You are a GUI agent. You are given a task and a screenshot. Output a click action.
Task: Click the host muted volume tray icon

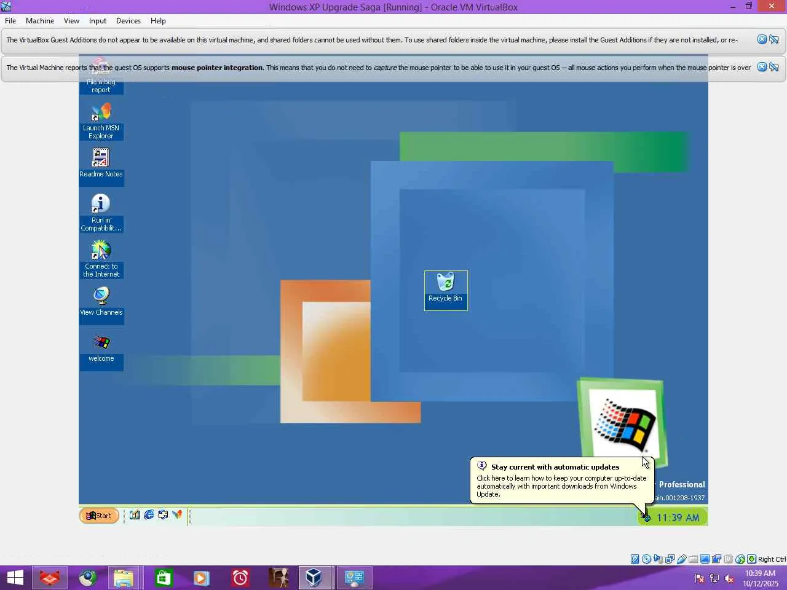point(729,578)
